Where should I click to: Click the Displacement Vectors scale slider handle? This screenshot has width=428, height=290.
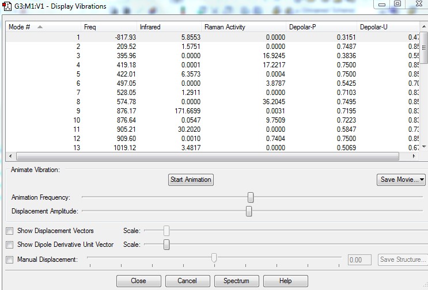pyautogui.click(x=166, y=231)
